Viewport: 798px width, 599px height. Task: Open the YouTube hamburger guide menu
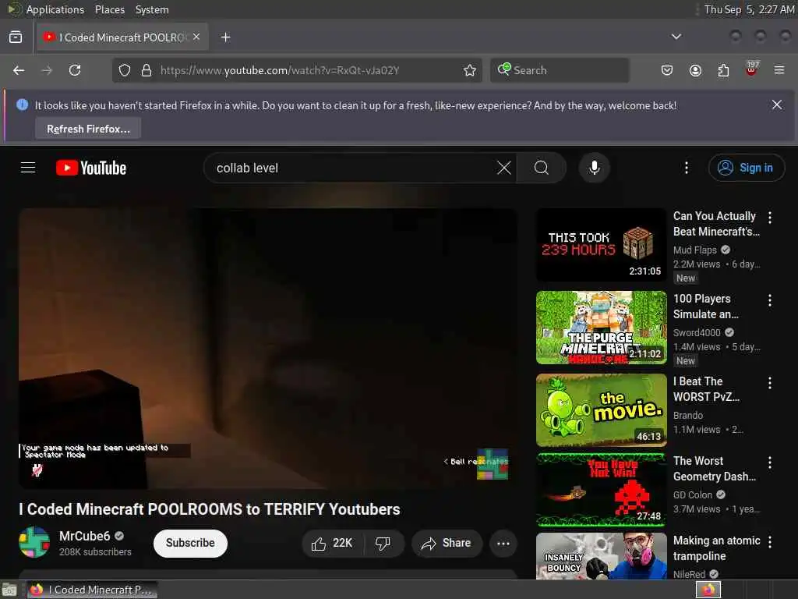tap(28, 168)
